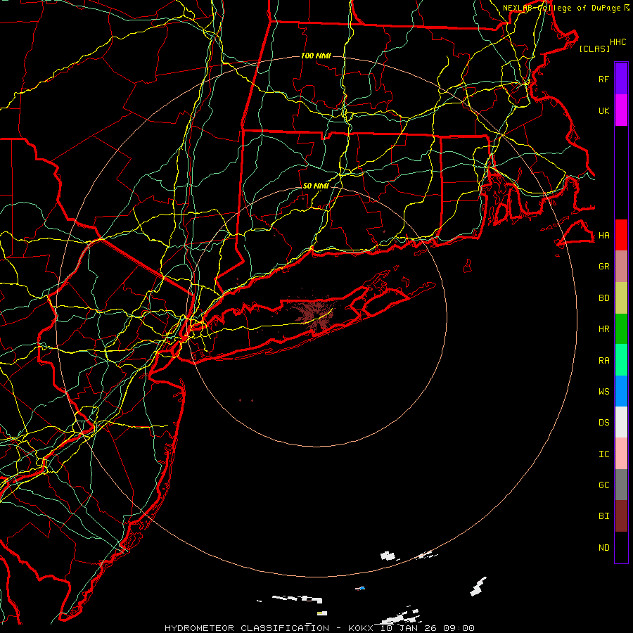Select the BD yellow legend block
The height and width of the screenshot is (633, 633).
click(621, 298)
